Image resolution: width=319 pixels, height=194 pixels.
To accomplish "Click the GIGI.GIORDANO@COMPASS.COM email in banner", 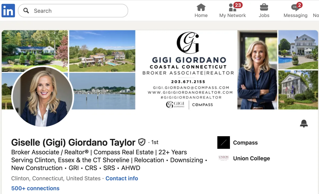I will tap(191, 88).
